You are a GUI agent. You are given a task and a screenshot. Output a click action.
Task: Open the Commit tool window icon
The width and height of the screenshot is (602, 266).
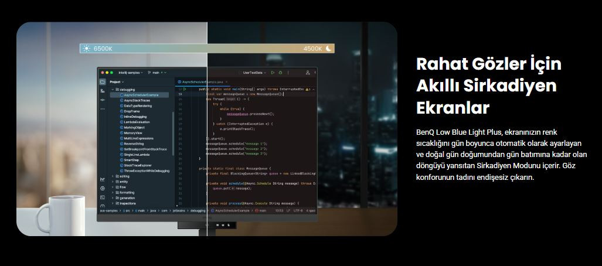point(103,91)
